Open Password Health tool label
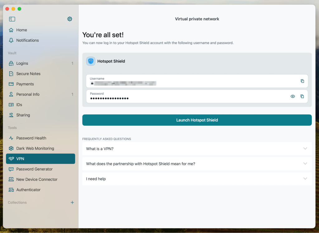The image size is (319, 233). tap(31, 138)
